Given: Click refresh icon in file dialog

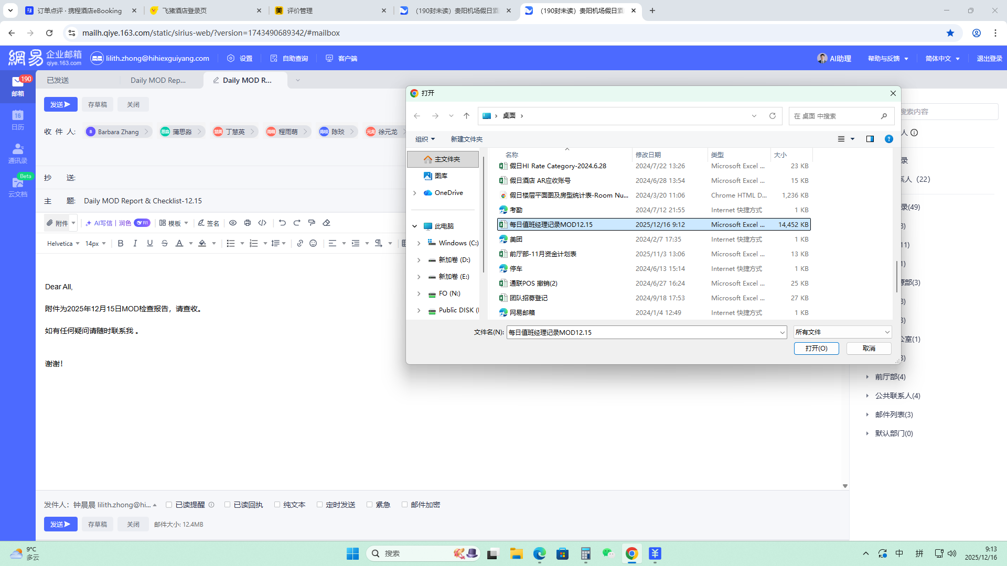Looking at the screenshot, I should click(x=772, y=116).
